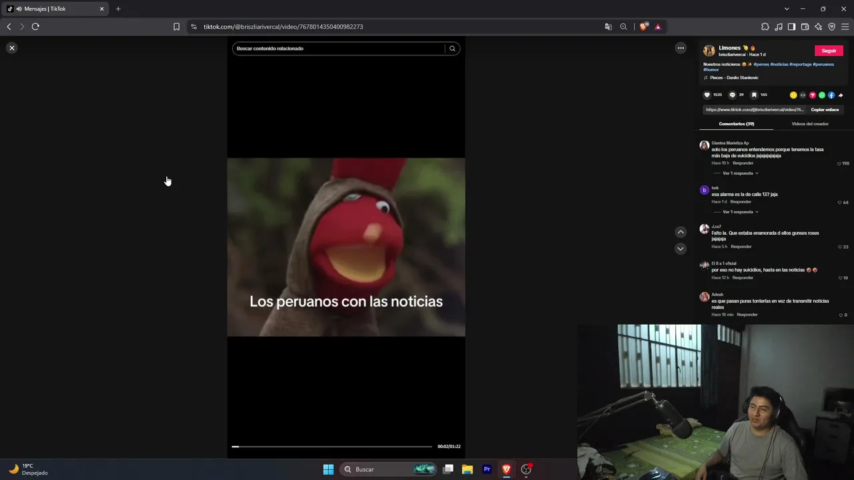The image size is (854, 480).
Task: Open the Brave Rewards triangle icon
Action: [x=658, y=27]
